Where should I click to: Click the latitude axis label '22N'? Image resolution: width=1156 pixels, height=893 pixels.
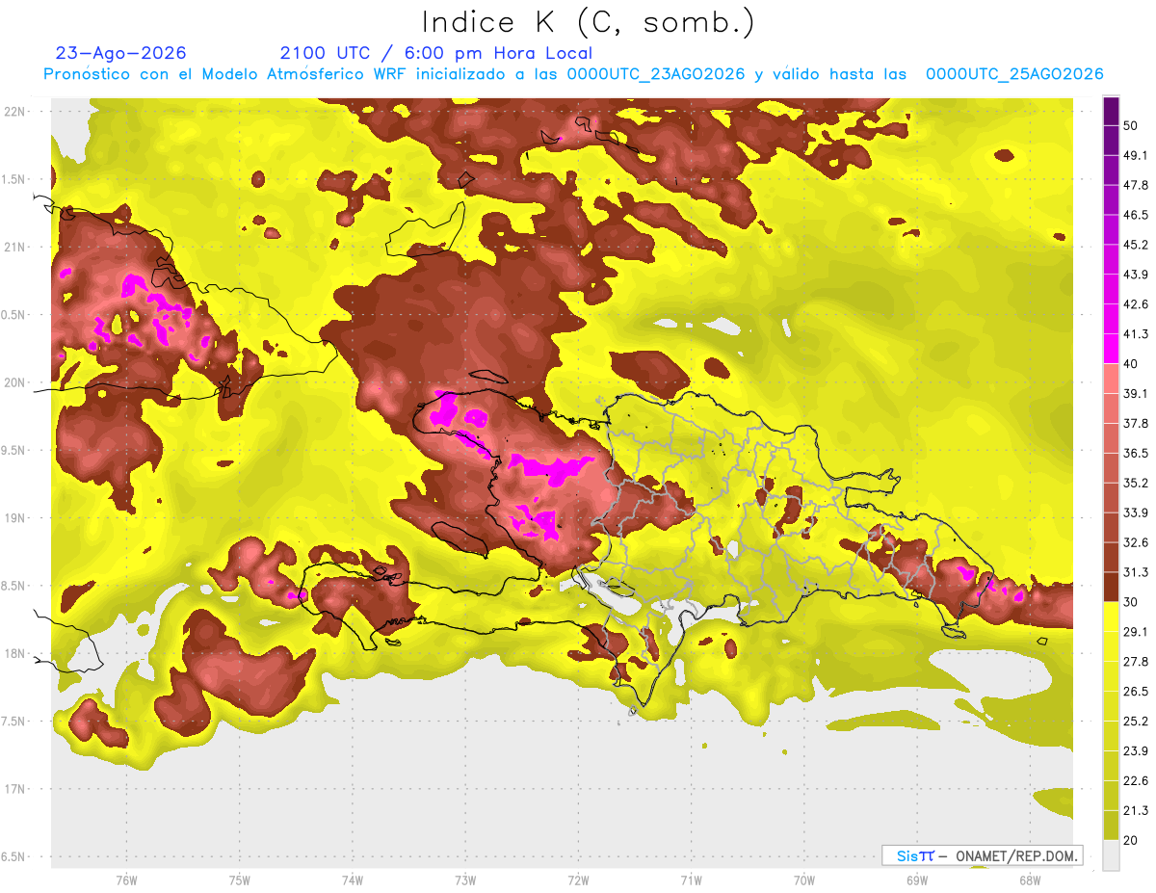pos(15,111)
